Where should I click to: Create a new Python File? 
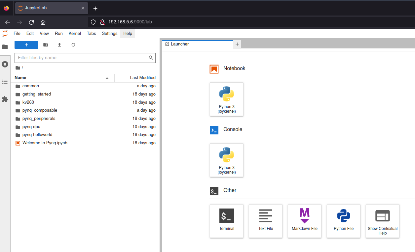point(343,221)
